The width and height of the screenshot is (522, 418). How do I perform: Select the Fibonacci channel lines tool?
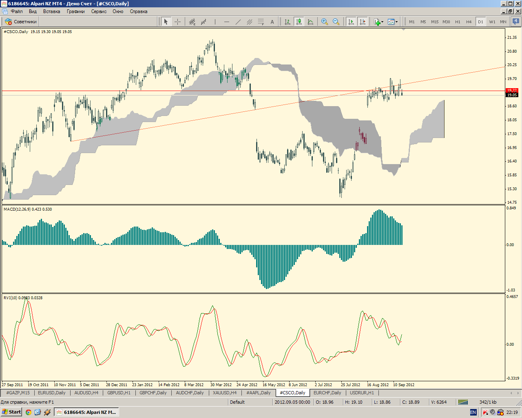click(x=203, y=22)
